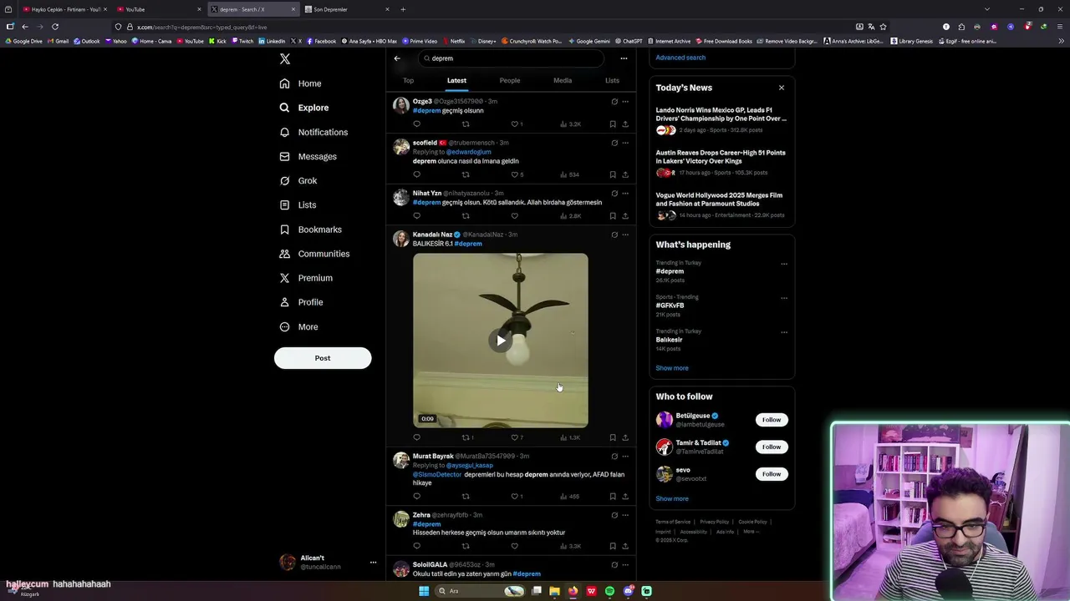Open Home from the X sidebar
This screenshot has width=1070, height=601.
(x=301, y=83)
